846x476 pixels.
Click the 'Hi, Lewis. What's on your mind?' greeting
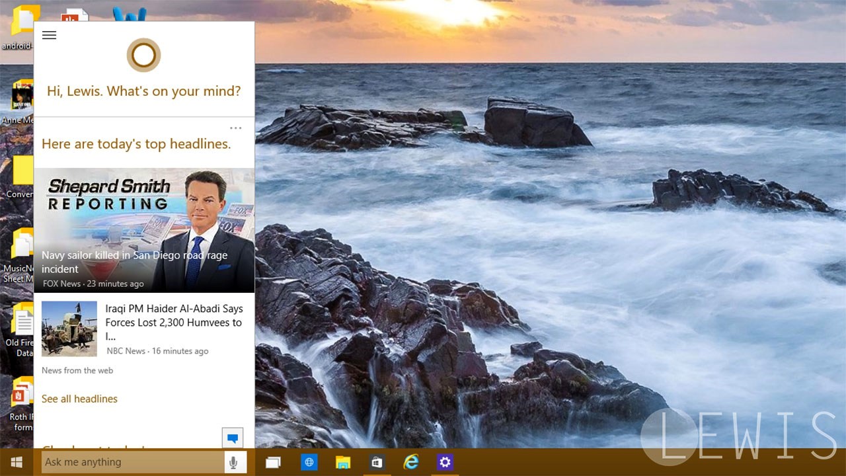(x=144, y=91)
